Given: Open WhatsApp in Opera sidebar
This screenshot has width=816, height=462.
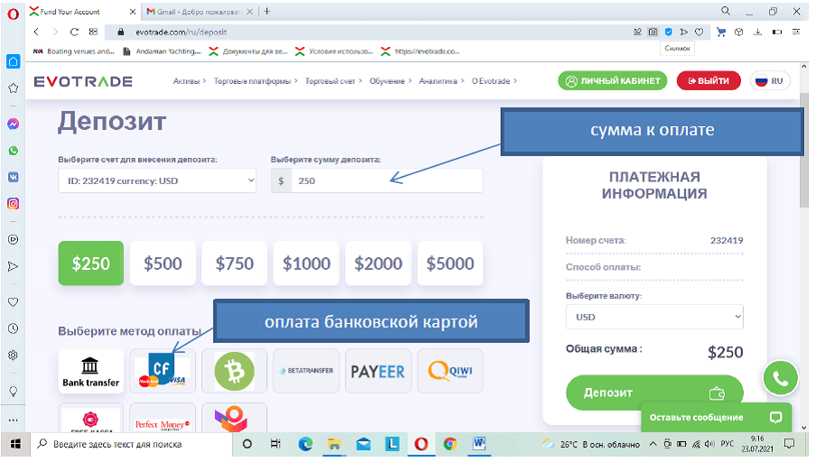Looking at the screenshot, I should [x=14, y=151].
